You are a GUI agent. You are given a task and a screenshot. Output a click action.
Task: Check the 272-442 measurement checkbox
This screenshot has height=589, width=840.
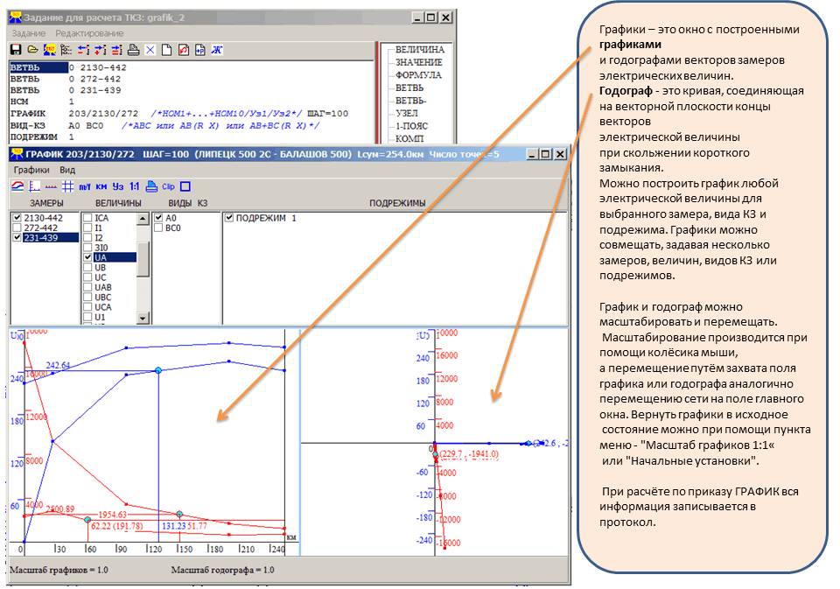[17, 228]
